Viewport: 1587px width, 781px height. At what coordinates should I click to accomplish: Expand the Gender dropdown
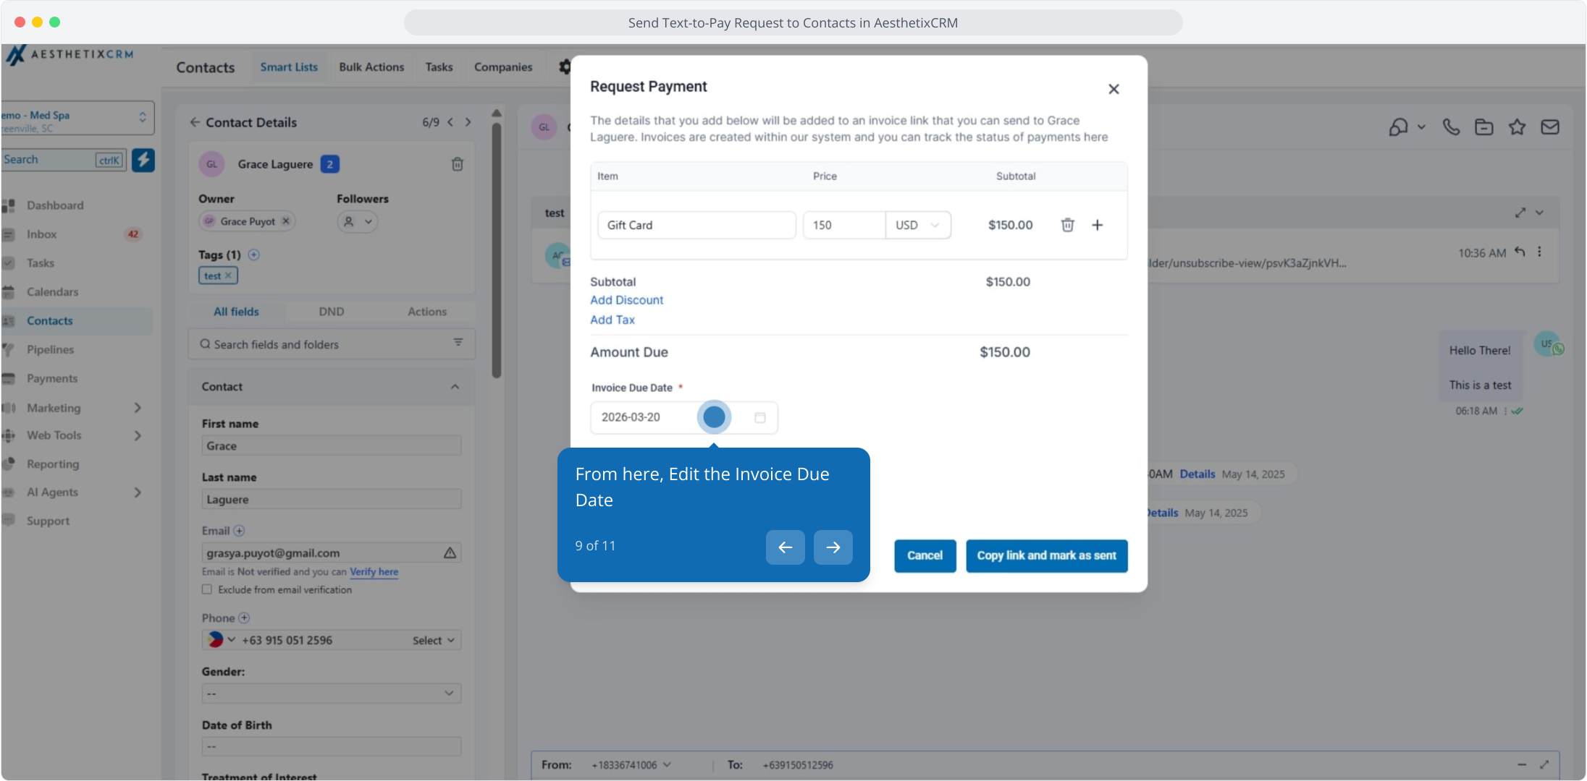(332, 693)
